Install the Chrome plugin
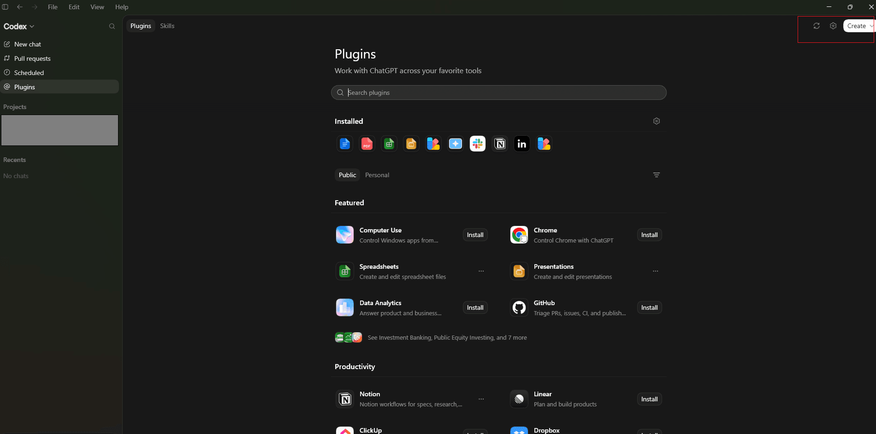Screen dimensions: 876x434 click(x=650, y=235)
